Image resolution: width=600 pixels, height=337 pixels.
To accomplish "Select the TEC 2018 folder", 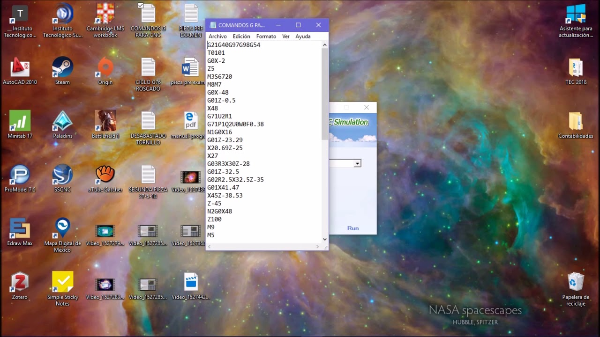I will point(576,71).
